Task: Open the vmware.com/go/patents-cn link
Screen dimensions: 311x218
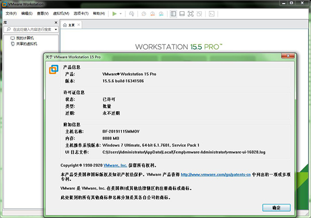Action: (216, 175)
